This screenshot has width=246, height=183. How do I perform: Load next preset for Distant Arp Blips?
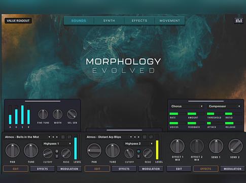tap(138, 137)
